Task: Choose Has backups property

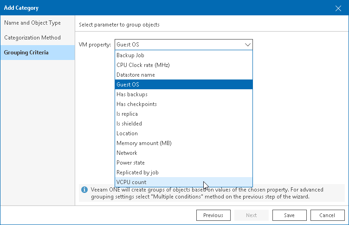Action: (x=183, y=94)
